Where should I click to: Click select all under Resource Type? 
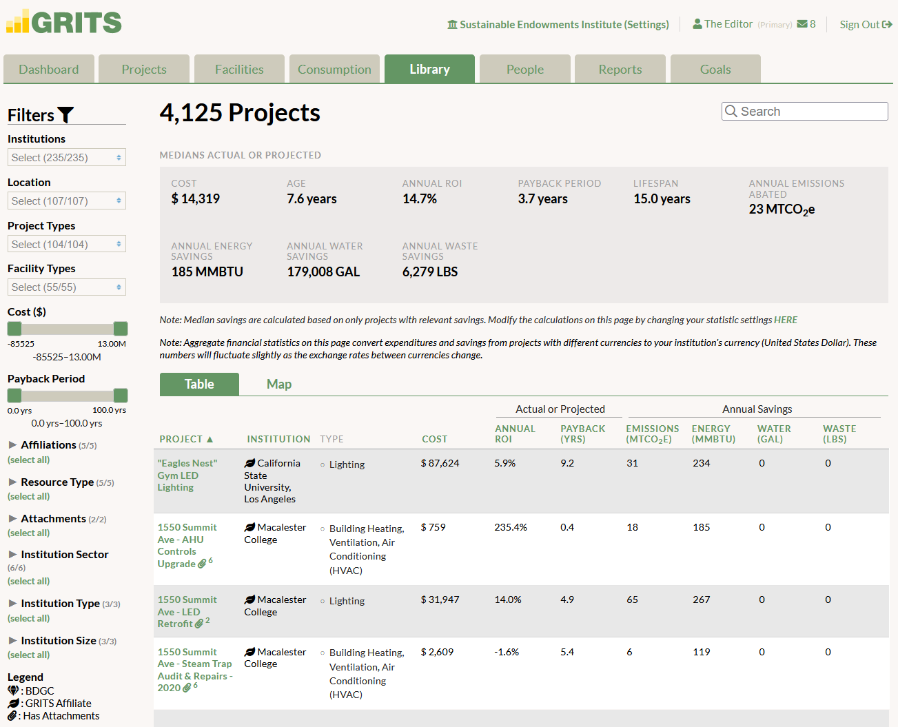point(29,496)
